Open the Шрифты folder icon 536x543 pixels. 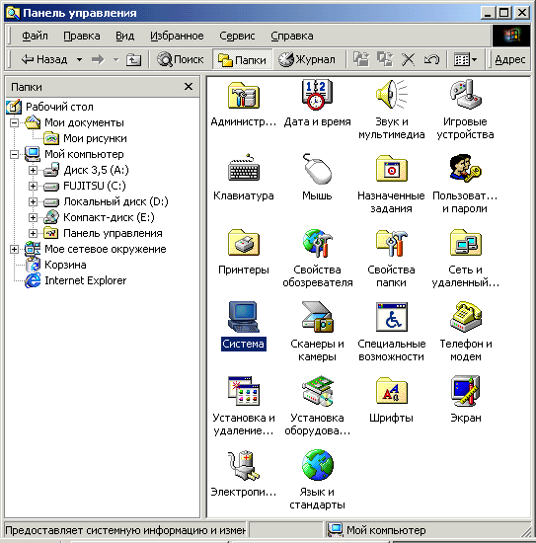391,391
